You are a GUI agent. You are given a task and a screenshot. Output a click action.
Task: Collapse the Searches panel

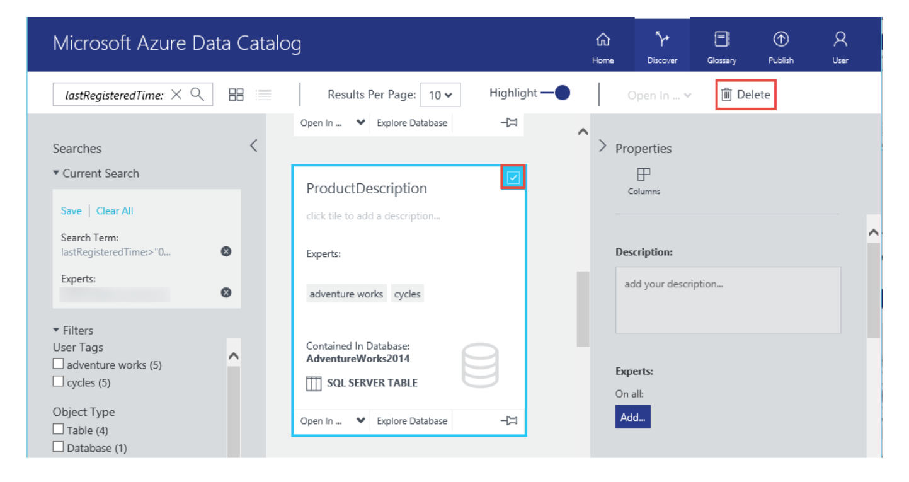pos(253,146)
